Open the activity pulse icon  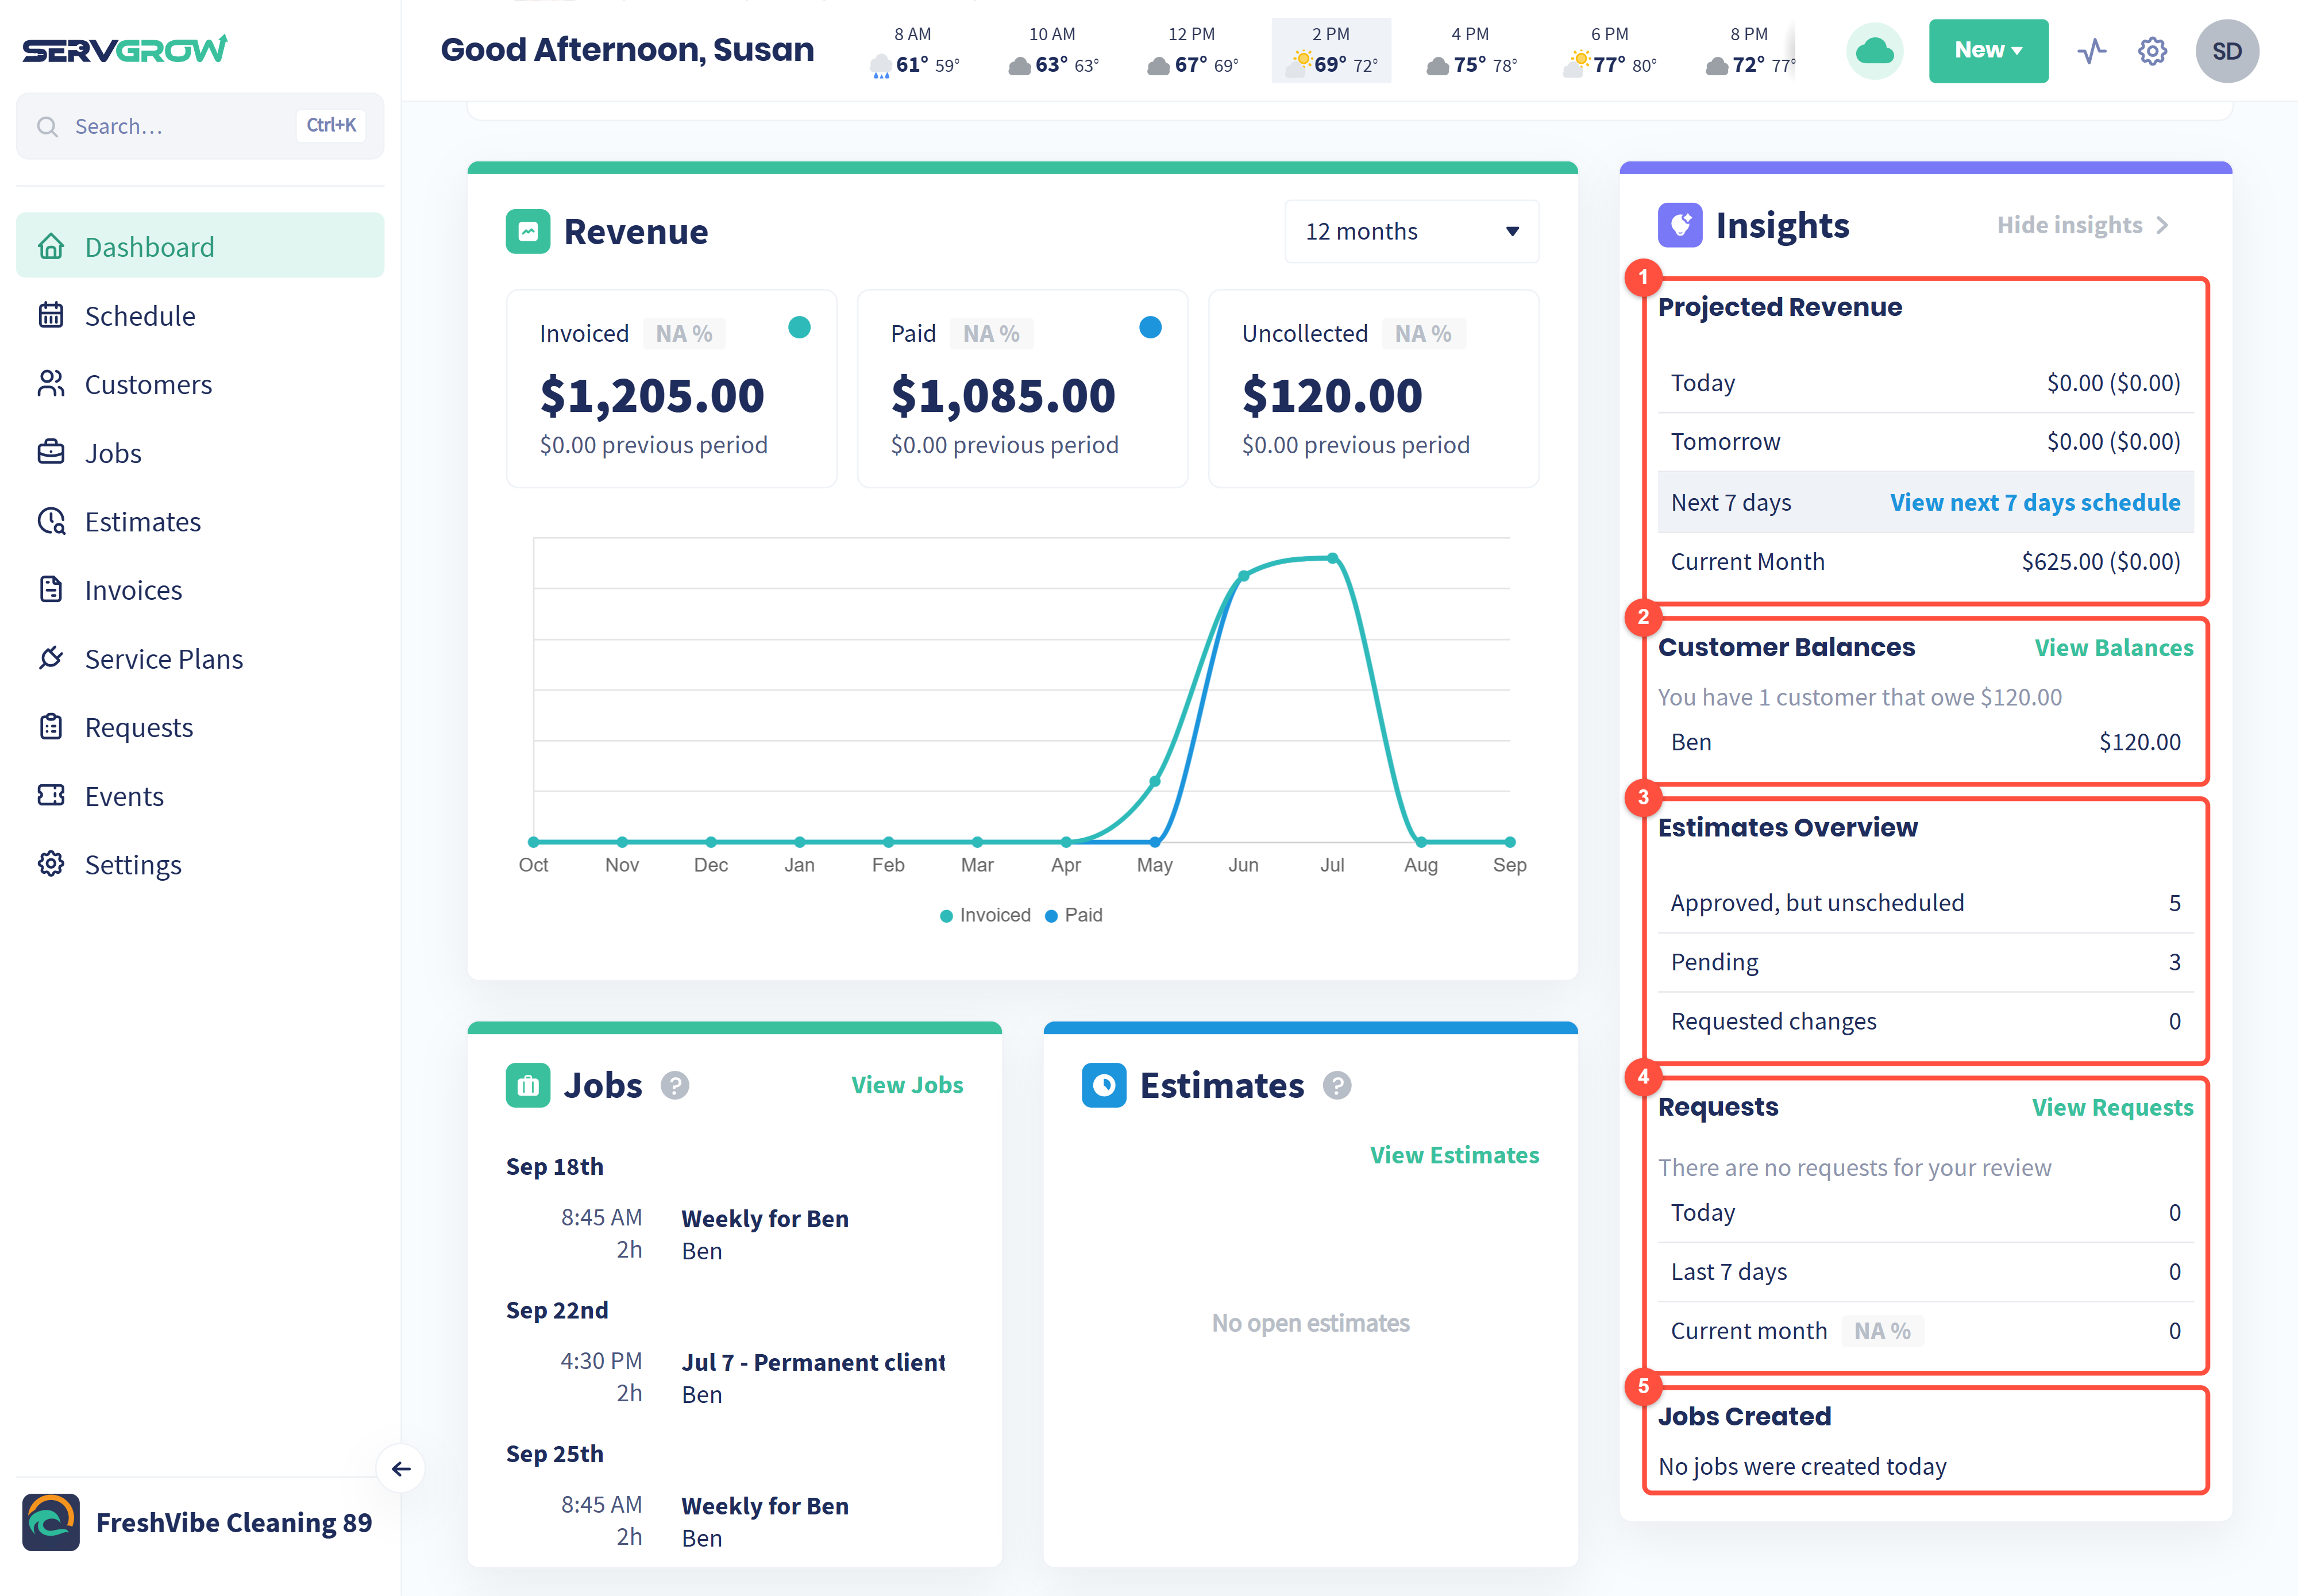point(2091,51)
